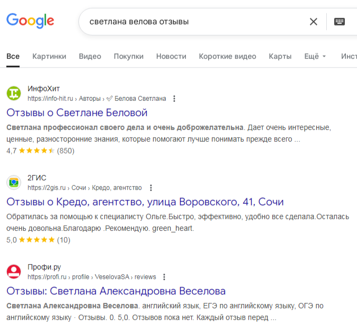Open three-dot options for Профи.ру result
Screen dimensions: 357x327
[x=164, y=277]
